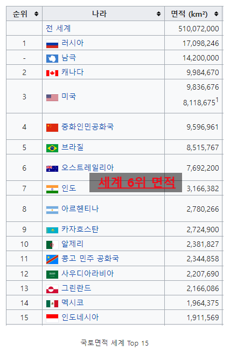Click the Brazil flag icon
The height and width of the screenshot is (351, 230).
[52, 148]
